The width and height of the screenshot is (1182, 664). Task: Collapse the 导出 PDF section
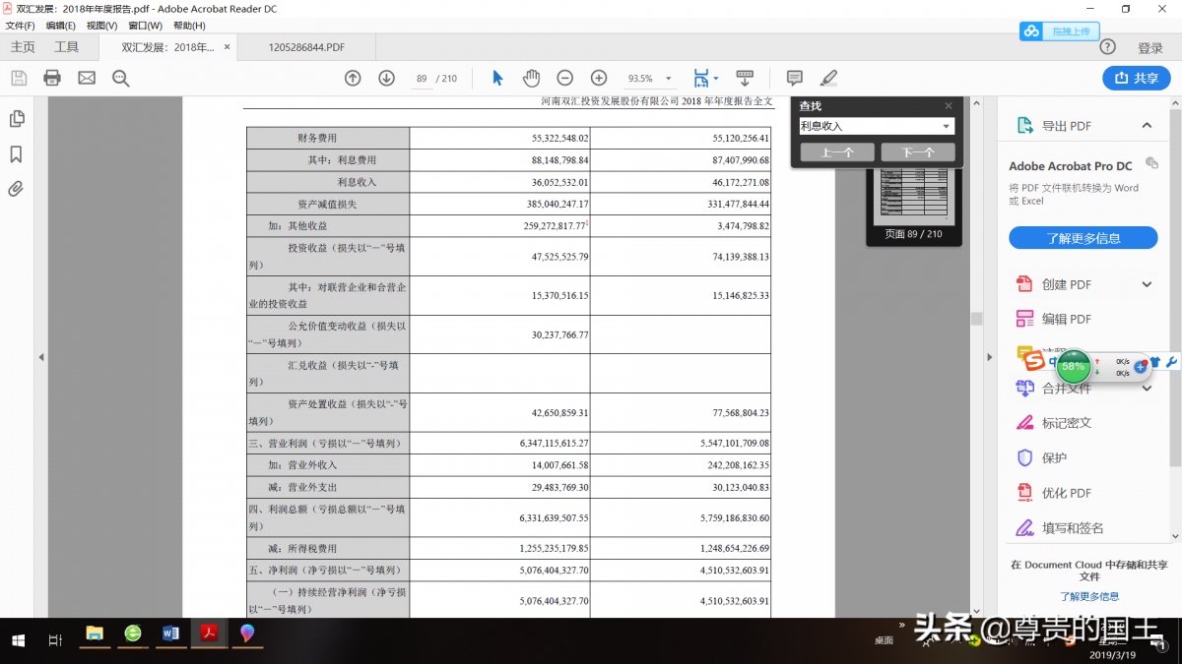[x=1147, y=126]
